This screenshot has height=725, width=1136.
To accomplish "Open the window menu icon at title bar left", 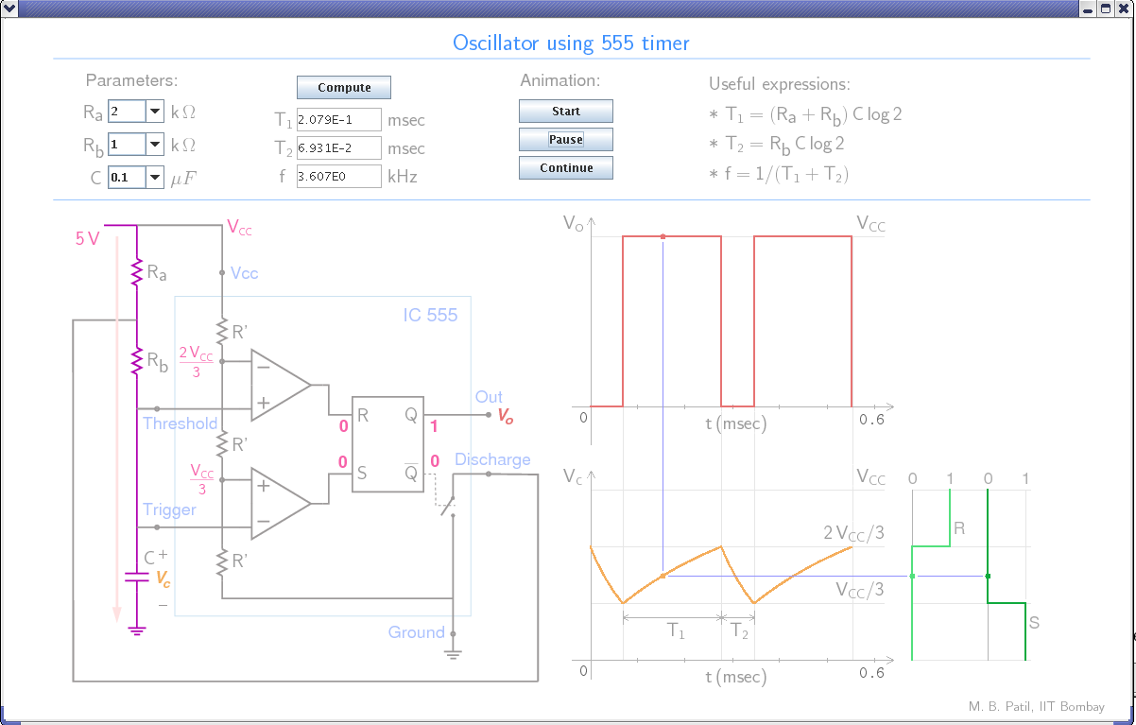I will click(x=10, y=9).
